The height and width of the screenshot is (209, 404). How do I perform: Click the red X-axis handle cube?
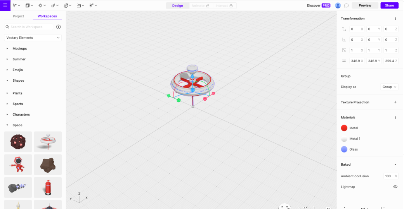click(205, 99)
